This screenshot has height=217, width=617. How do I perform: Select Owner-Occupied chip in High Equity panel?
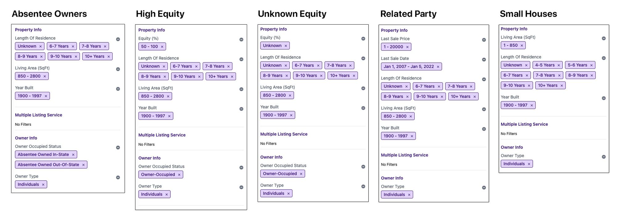tap(158, 175)
